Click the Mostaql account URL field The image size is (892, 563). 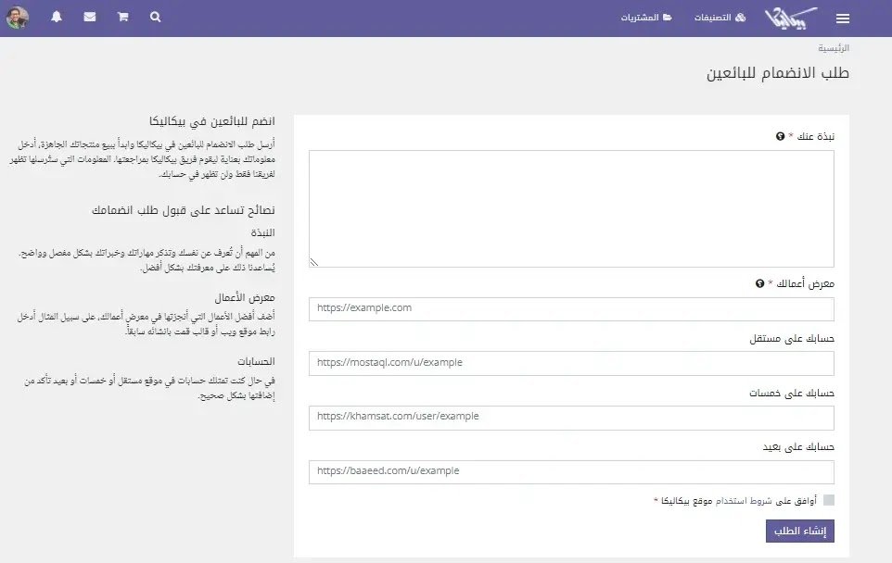coord(571,363)
